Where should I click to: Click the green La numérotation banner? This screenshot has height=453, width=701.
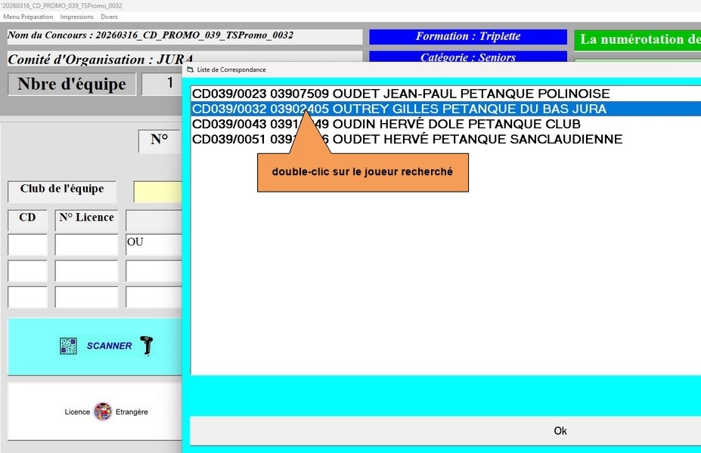[637, 40]
